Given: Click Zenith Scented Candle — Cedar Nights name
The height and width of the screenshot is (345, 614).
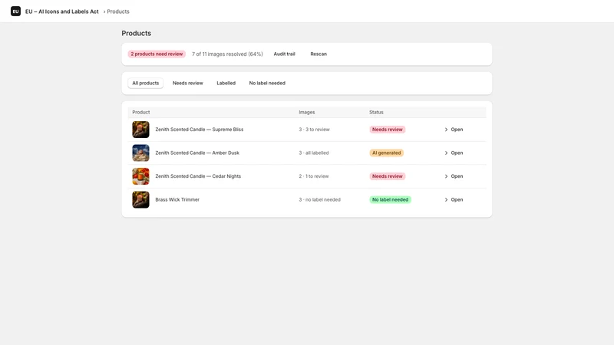Looking at the screenshot, I should click(x=198, y=176).
